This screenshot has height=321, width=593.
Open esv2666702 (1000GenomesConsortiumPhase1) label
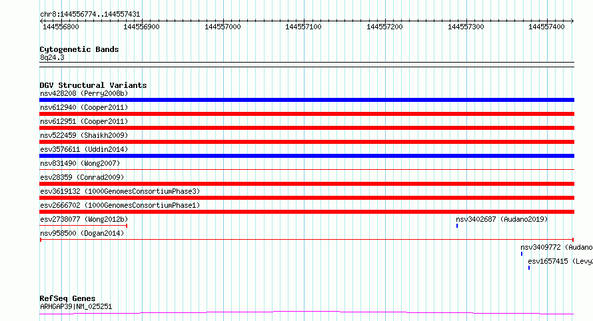[x=120, y=205]
